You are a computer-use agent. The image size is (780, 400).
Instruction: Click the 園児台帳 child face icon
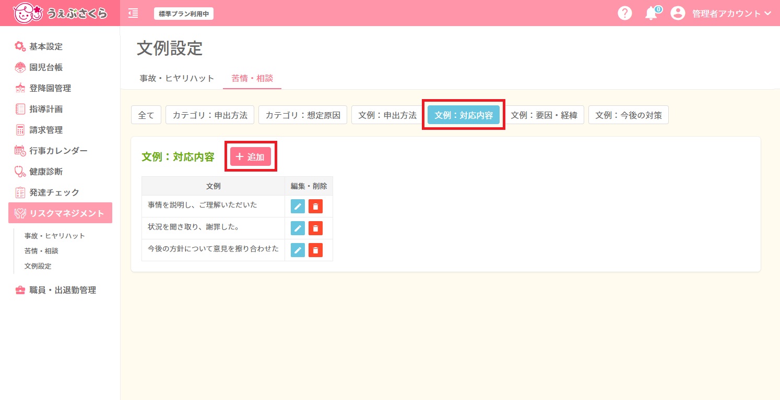(x=20, y=67)
